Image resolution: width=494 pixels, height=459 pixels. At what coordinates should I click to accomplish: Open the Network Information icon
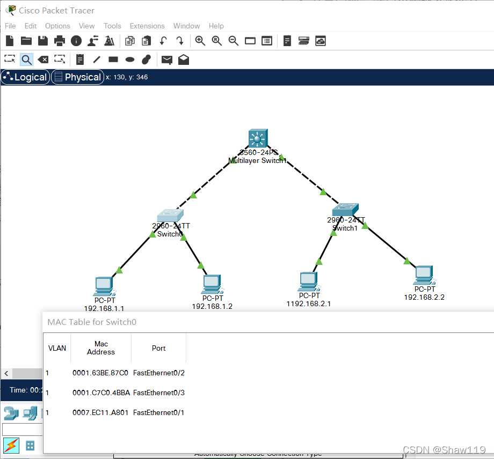point(76,41)
